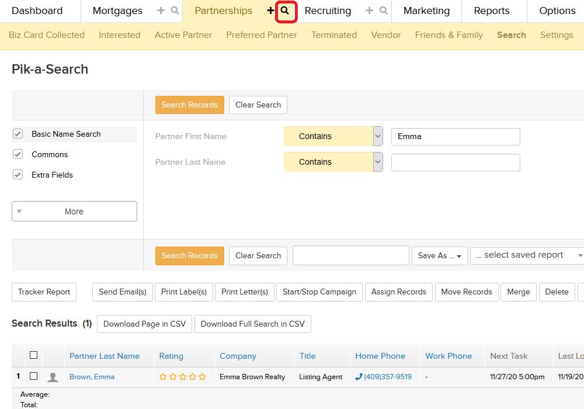584x409 pixels.
Task: Click Download Page in CSV
Action: tap(144, 324)
